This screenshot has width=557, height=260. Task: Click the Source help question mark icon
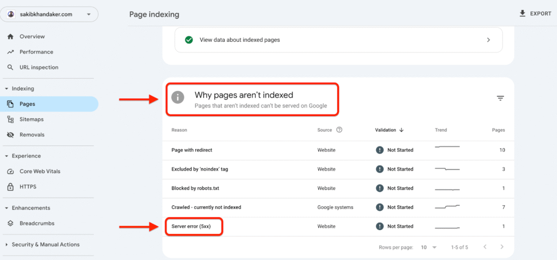coord(339,130)
